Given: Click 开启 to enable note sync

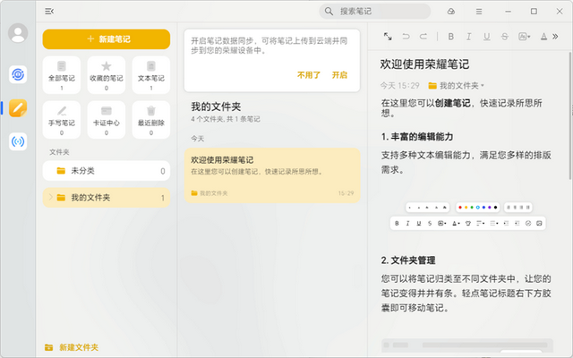Looking at the screenshot, I should (339, 76).
